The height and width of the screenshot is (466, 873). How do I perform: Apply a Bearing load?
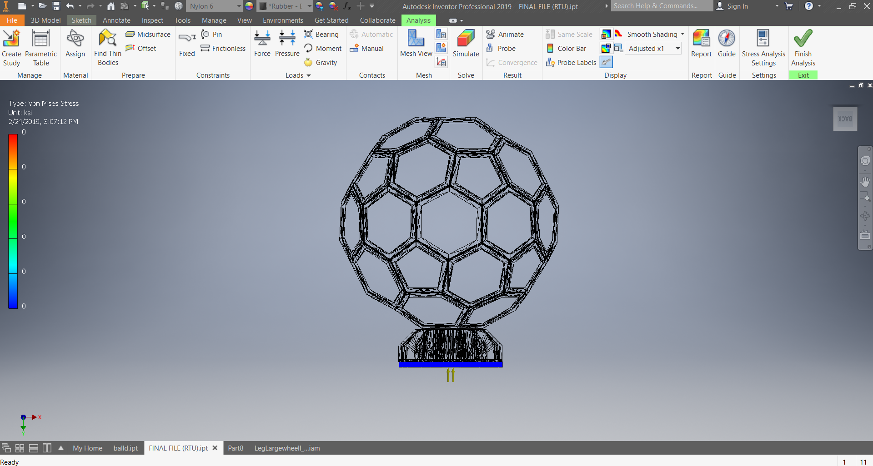click(321, 34)
